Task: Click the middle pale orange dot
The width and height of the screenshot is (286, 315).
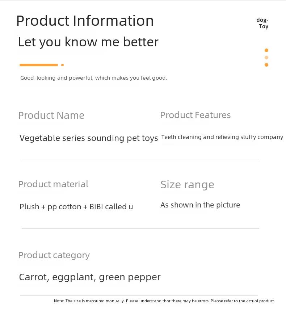Action: click(x=266, y=58)
